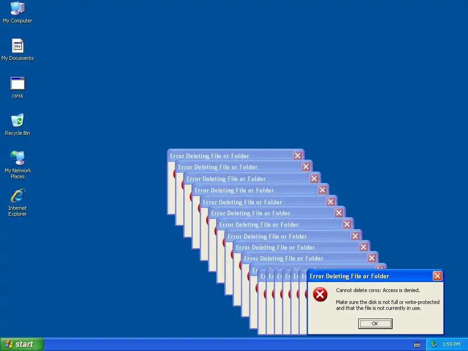Close the front Error Deleting File dialog
The image size is (468, 351).
point(437,276)
